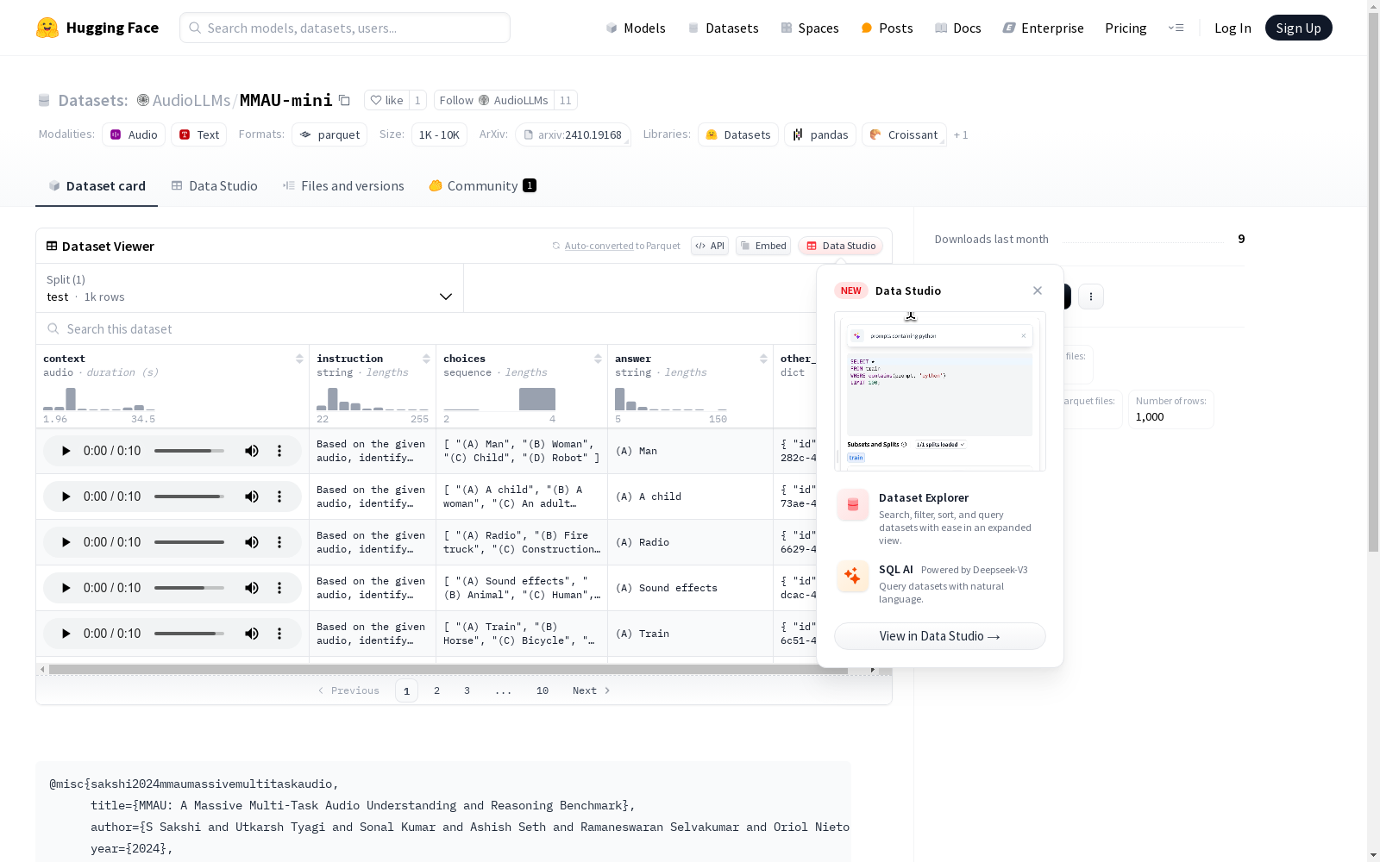Go to the Next page
1380x862 pixels.
tap(592, 690)
